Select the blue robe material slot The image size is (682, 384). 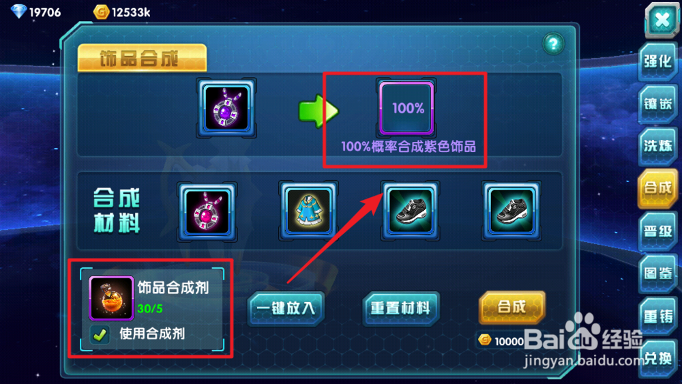point(308,211)
